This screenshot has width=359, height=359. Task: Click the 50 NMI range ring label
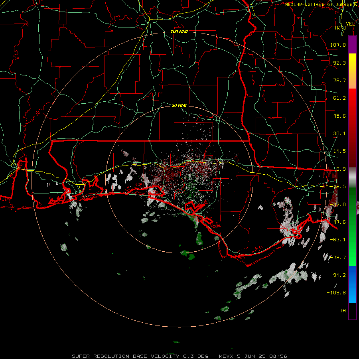[179, 106]
